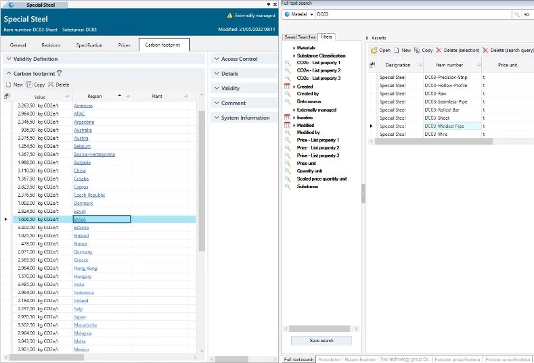Image resolution: width=534 pixels, height=363 pixels.
Task: Click the Material globe icon in search bar
Action: click(287, 14)
